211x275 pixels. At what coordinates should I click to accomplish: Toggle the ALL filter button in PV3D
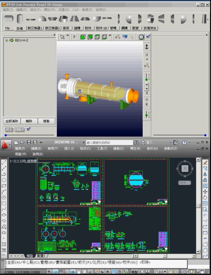9,129
